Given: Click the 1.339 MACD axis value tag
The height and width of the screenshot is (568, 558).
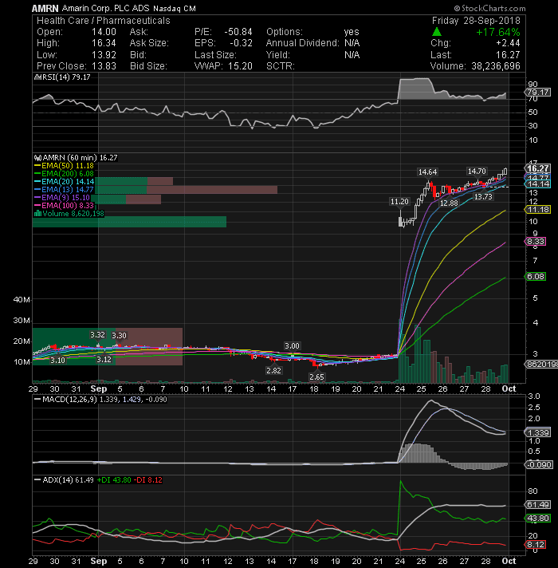Looking at the screenshot, I should (538, 433).
